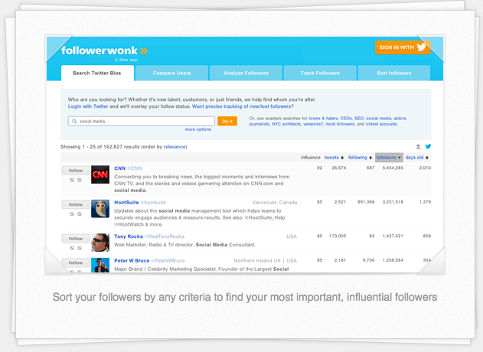Select the Search Twitter Bios tab
The width and height of the screenshot is (483, 352).
tap(97, 73)
